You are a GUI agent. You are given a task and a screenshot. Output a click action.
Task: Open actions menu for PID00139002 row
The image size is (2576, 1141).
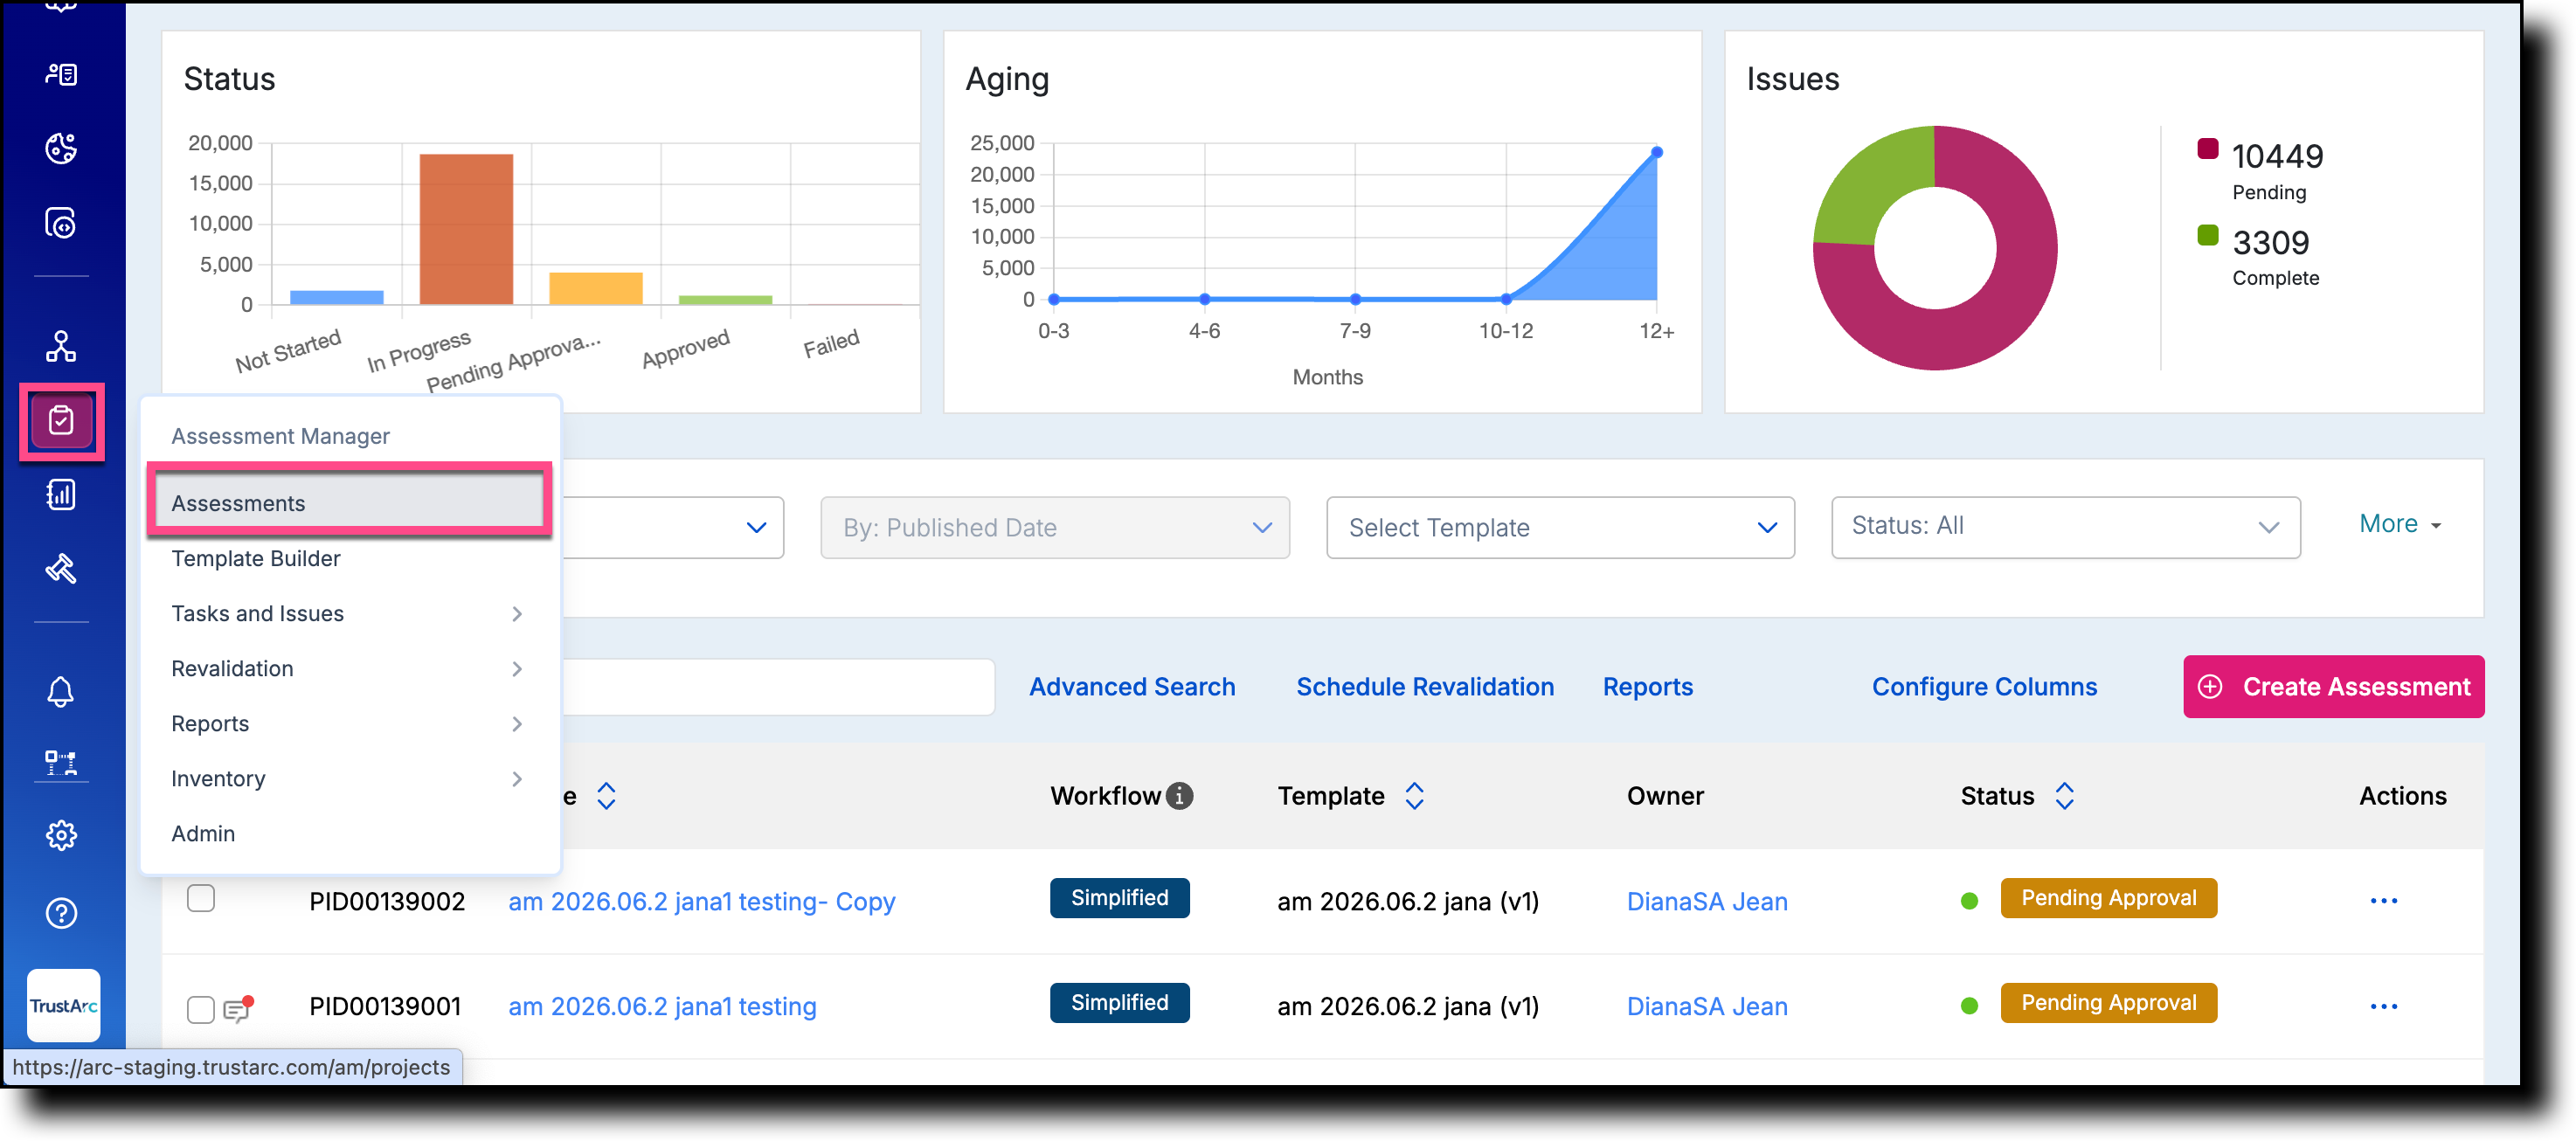click(2384, 901)
